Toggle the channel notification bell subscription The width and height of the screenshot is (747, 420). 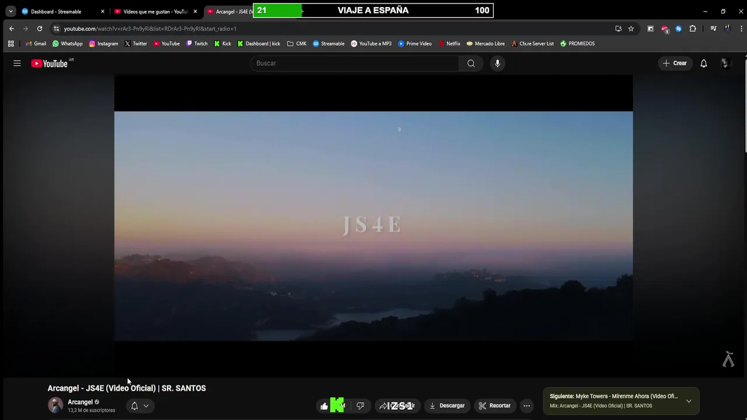(x=134, y=406)
